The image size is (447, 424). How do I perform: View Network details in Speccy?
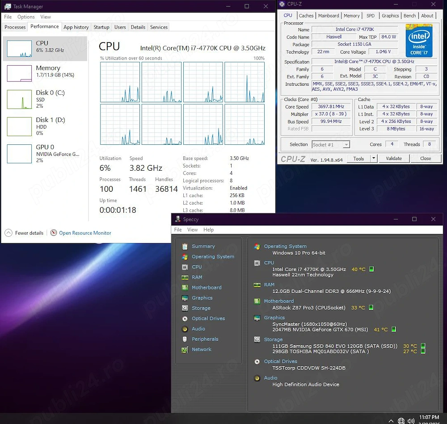pos(201,349)
